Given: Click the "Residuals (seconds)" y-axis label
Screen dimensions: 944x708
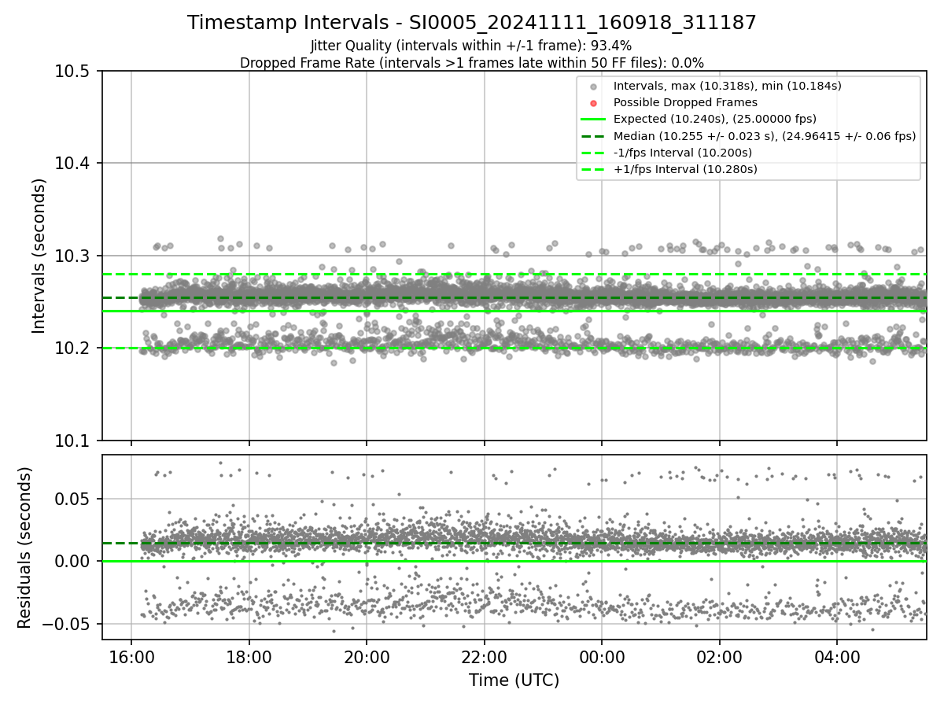Looking at the screenshot, I should [x=25, y=547].
